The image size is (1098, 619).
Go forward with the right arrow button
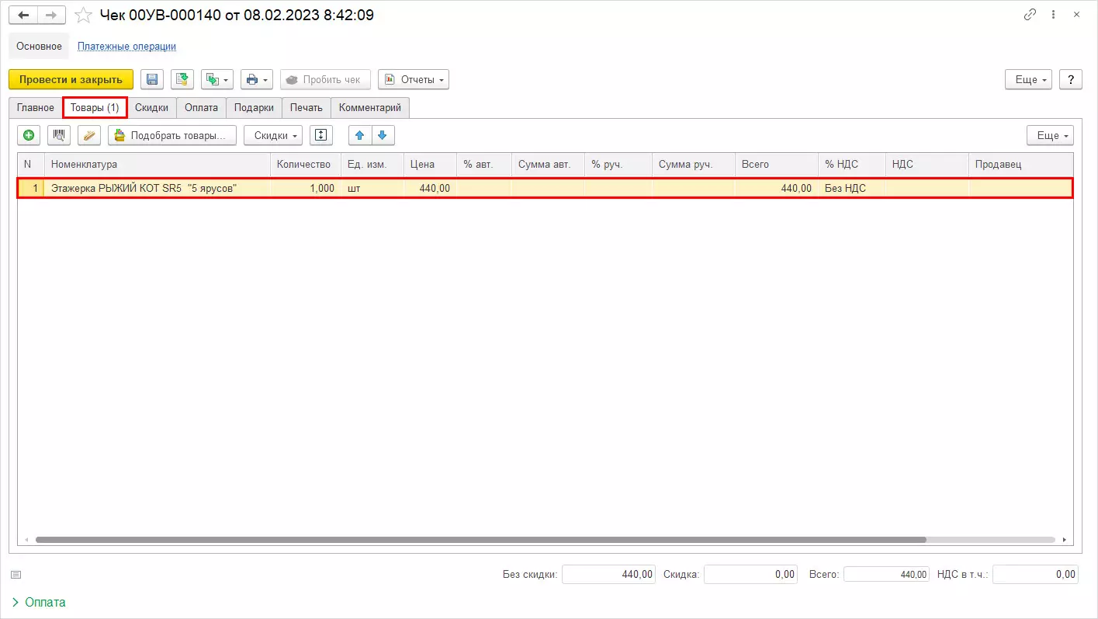pos(51,16)
